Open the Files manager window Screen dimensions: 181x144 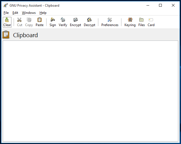141,22
